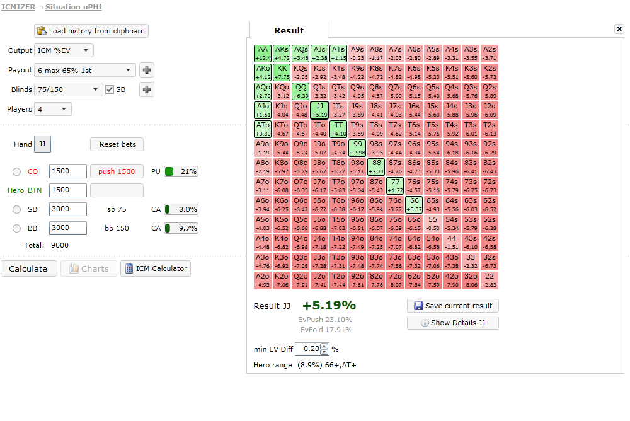Image resolution: width=630 pixels, height=421 pixels.
Task: Open the Output ICM %EV dropdown
Action: [x=64, y=50]
